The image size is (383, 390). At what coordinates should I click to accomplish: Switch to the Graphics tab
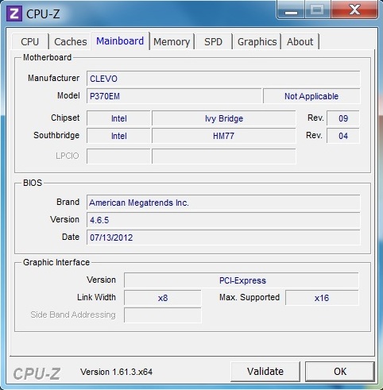point(257,41)
